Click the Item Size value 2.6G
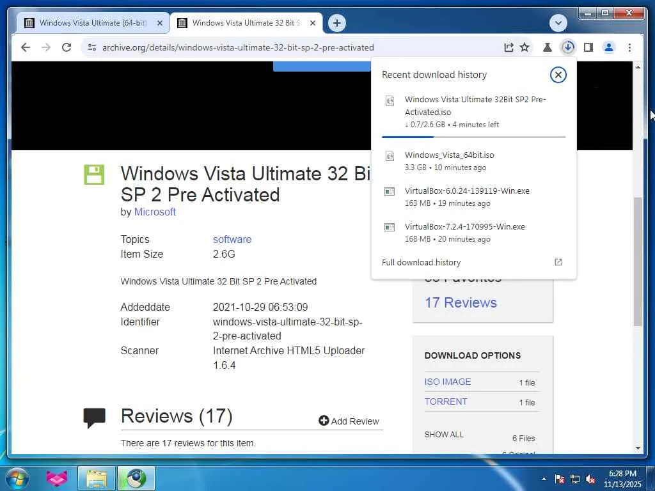This screenshot has width=655, height=491. 224,254
